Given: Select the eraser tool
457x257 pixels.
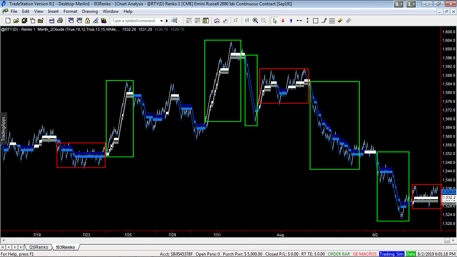Looking at the screenshot, I should coord(340,21).
